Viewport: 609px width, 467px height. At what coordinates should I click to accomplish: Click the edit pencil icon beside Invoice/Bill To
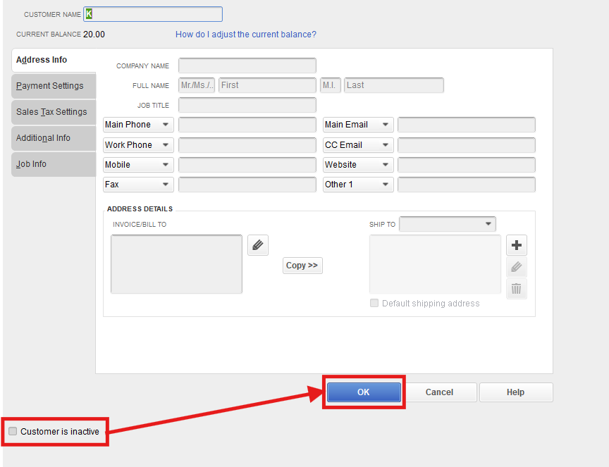(x=257, y=245)
